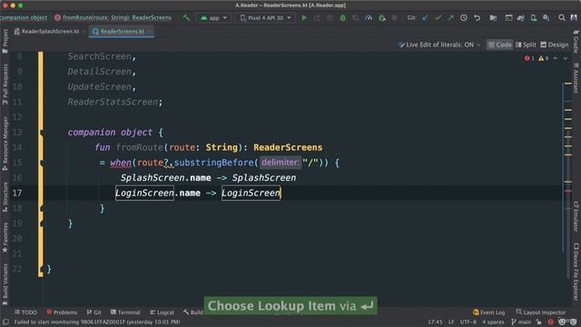Switch editor to Code view
Screen dimensions: 581x327
[x=499, y=45]
